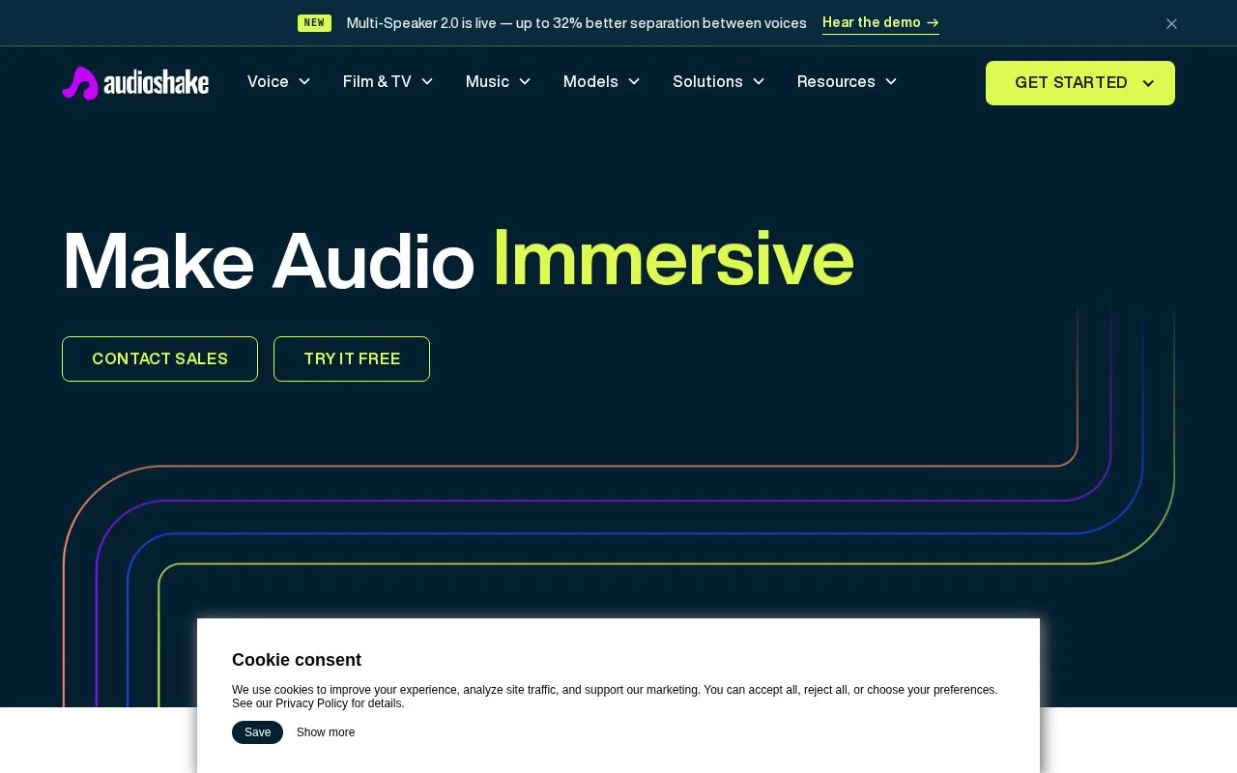The height and width of the screenshot is (773, 1237).
Task: Open the Models navigation item
Action: click(x=590, y=82)
